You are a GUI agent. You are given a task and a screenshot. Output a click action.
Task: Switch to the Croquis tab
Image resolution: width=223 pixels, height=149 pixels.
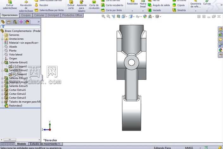click(26, 15)
